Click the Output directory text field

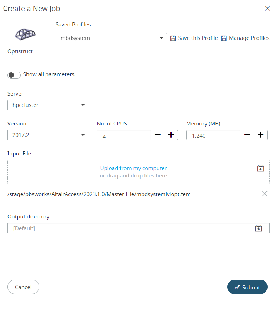[128, 228]
